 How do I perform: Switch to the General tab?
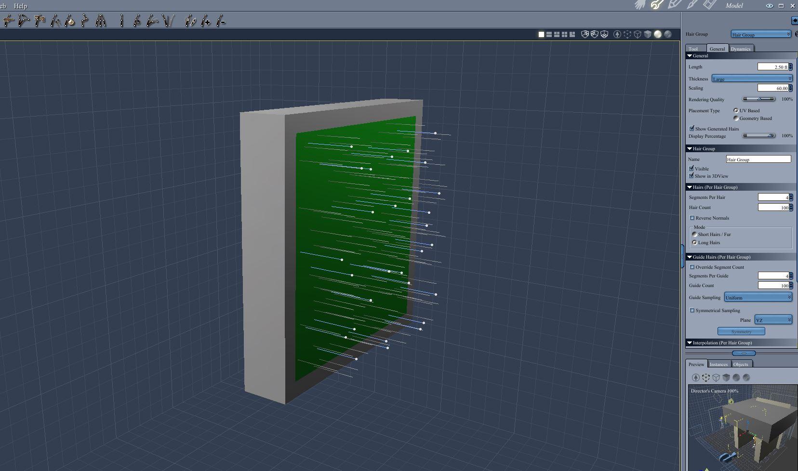pyautogui.click(x=717, y=49)
